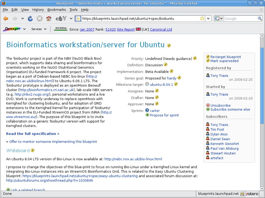This screenshot has height=198, width=265.
Task: Click the Netcraft toolbar logo
Action: point(12,29)
